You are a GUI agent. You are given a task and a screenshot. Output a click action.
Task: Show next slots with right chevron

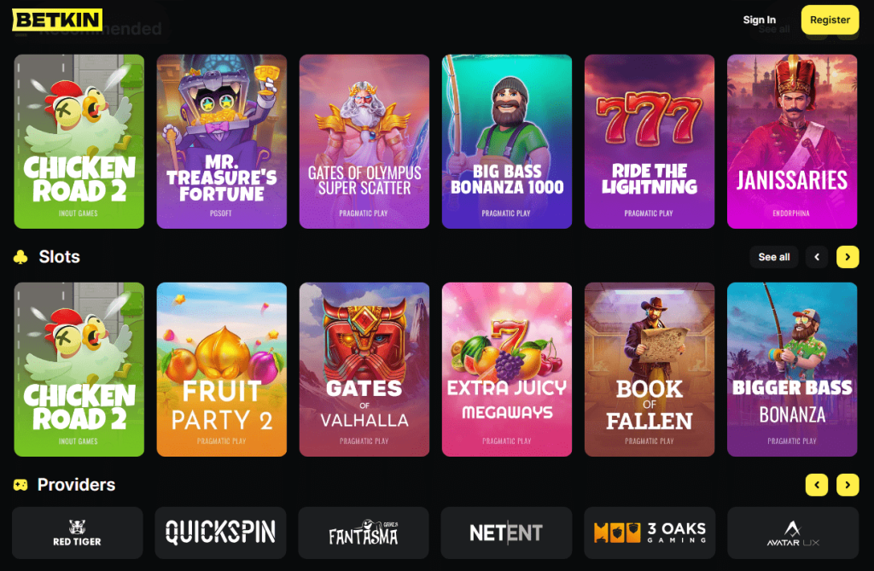pos(848,257)
